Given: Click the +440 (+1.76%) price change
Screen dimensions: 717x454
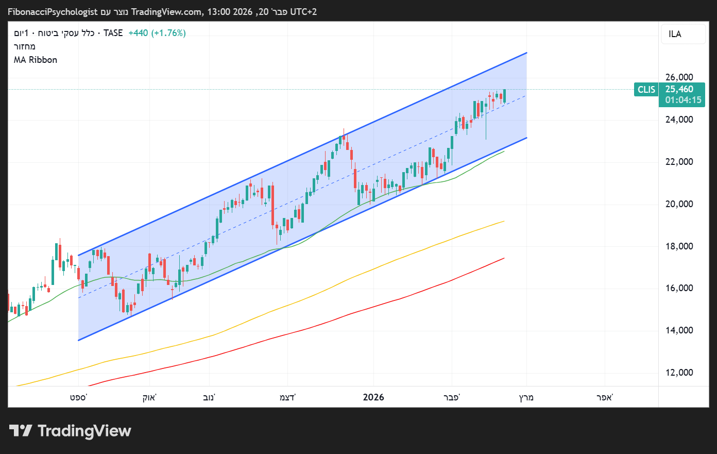Looking at the screenshot, I should [x=157, y=33].
